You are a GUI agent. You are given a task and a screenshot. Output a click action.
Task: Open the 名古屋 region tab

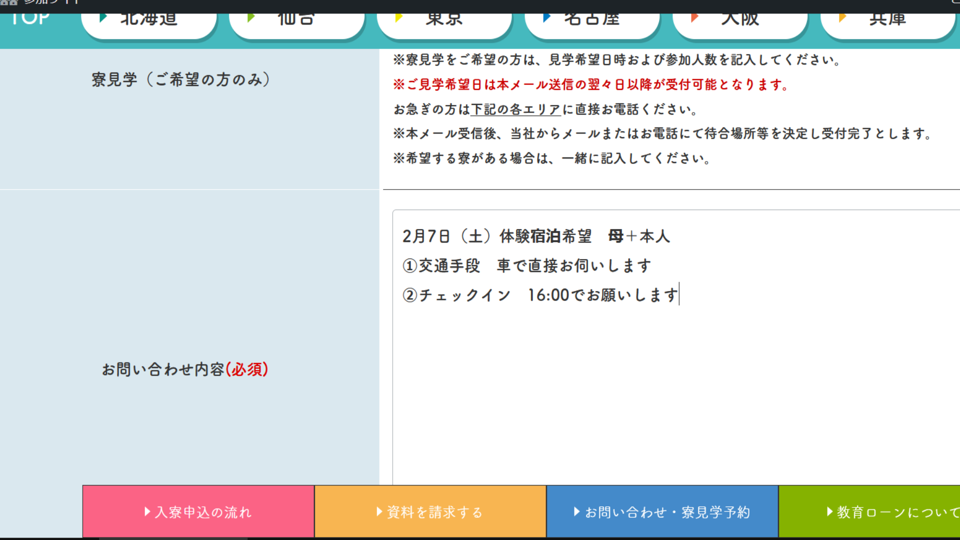point(592,22)
